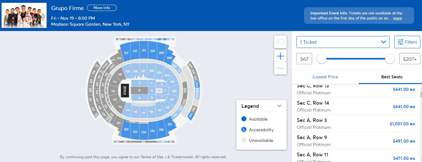Screen dimensions: 422x162
Task: Click the $67 minimum price field
Action: coord(304,59)
